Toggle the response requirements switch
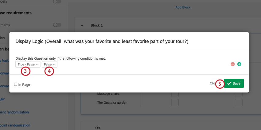The width and height of the screenshot is (261, 130). point(57,25)
